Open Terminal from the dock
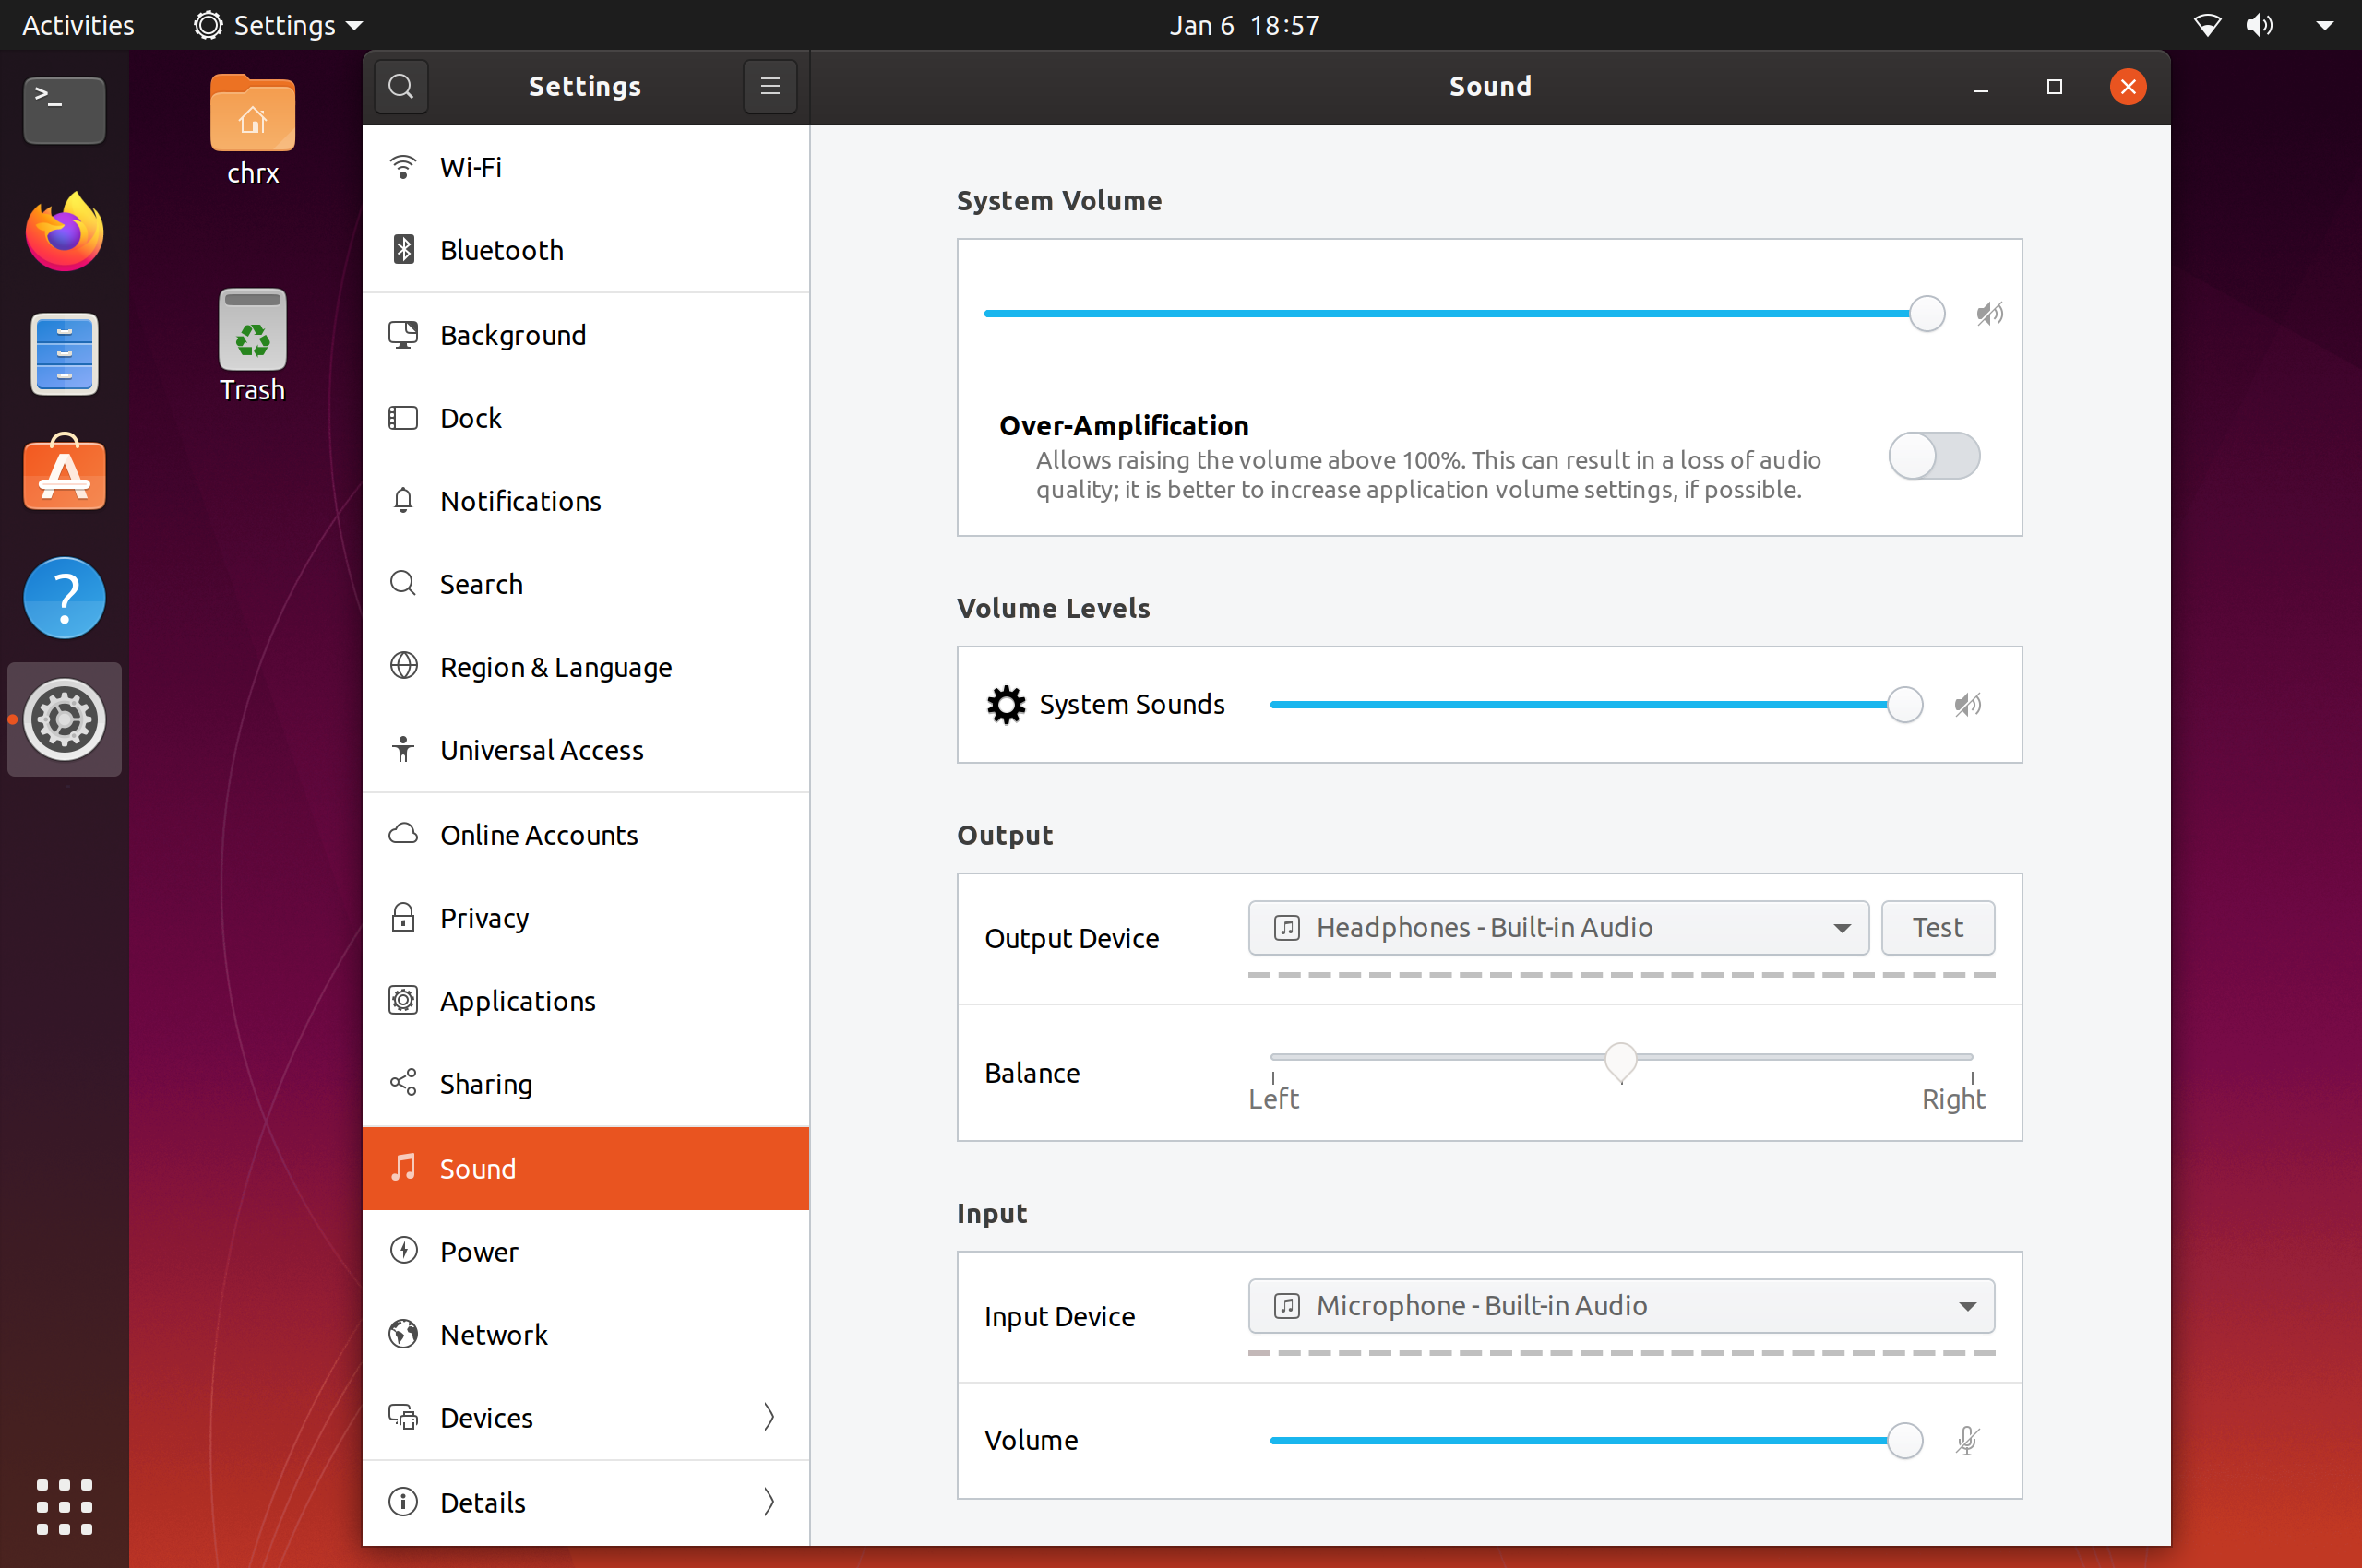This screenshot has height=1568, width=2362. coord(65,110)
